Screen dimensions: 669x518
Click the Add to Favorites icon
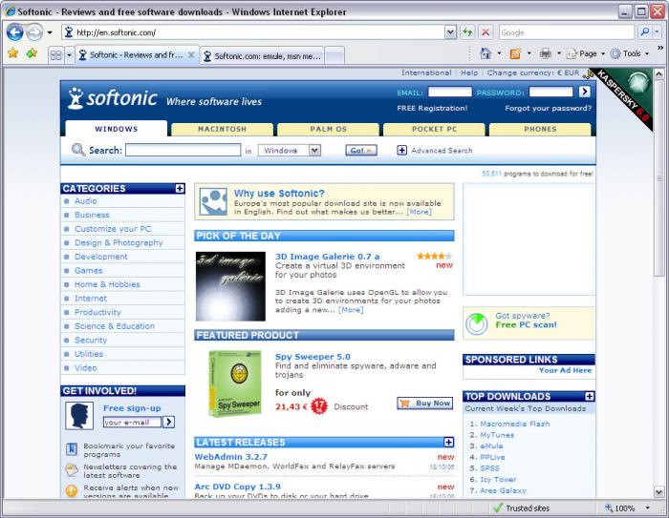pyautogui.click(x=32, y=54)
